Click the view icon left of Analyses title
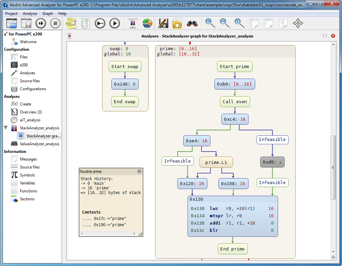The image size is (342, 266). pyautogui.click(x=70, y=36)
